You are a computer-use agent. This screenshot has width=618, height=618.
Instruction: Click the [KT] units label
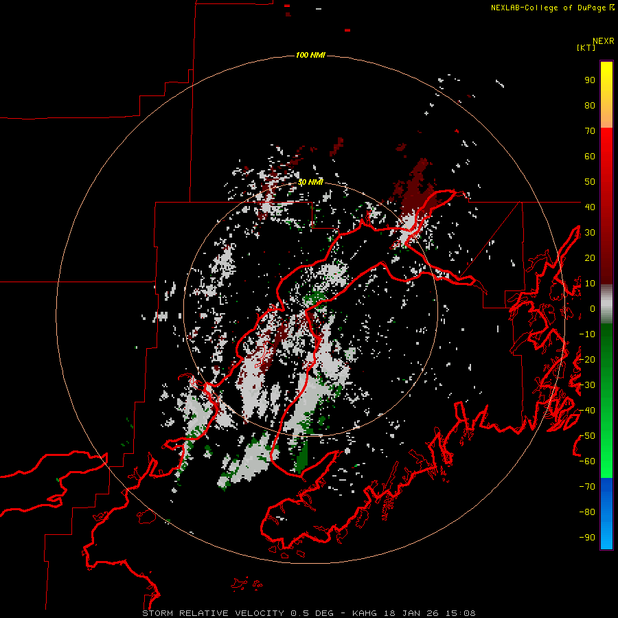586,47
